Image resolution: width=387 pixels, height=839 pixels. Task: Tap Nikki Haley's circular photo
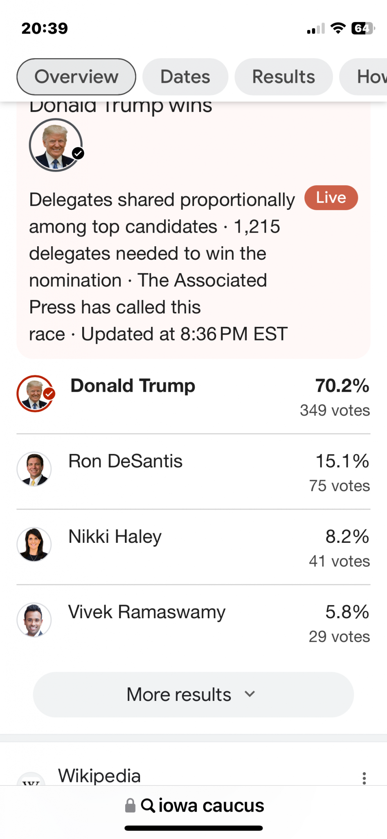34,544
